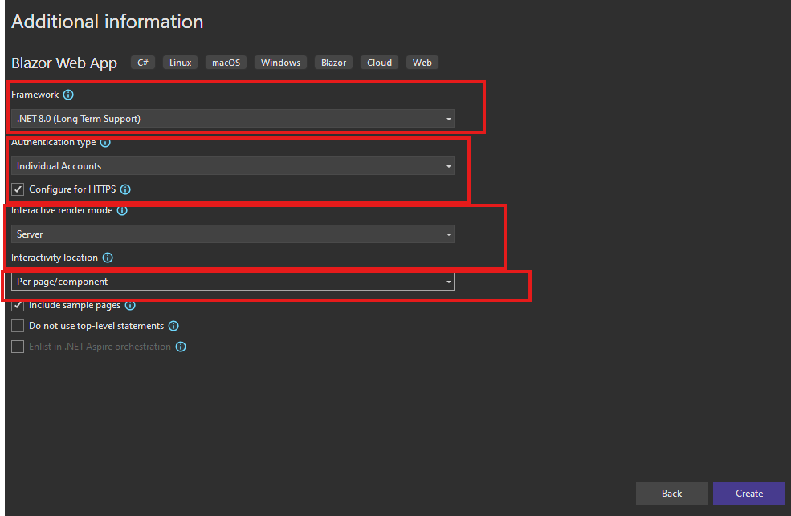Click the Interactivity location label
Viewport: 791px width, 516px height.
pos(55,258)
